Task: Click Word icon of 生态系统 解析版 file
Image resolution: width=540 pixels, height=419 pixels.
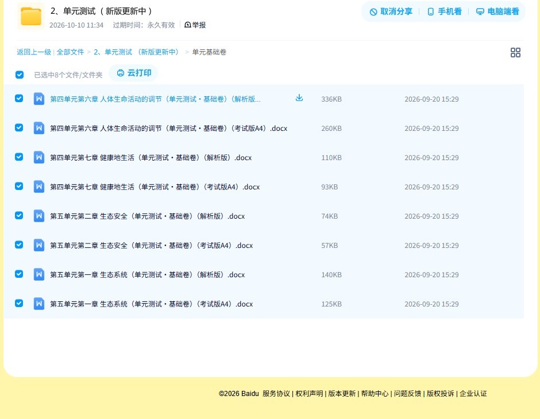Action: [39, 274]
